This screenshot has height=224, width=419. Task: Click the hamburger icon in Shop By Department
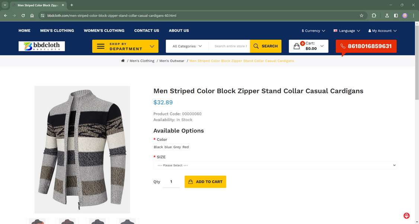pyautogui.click(x=100, y=46)
